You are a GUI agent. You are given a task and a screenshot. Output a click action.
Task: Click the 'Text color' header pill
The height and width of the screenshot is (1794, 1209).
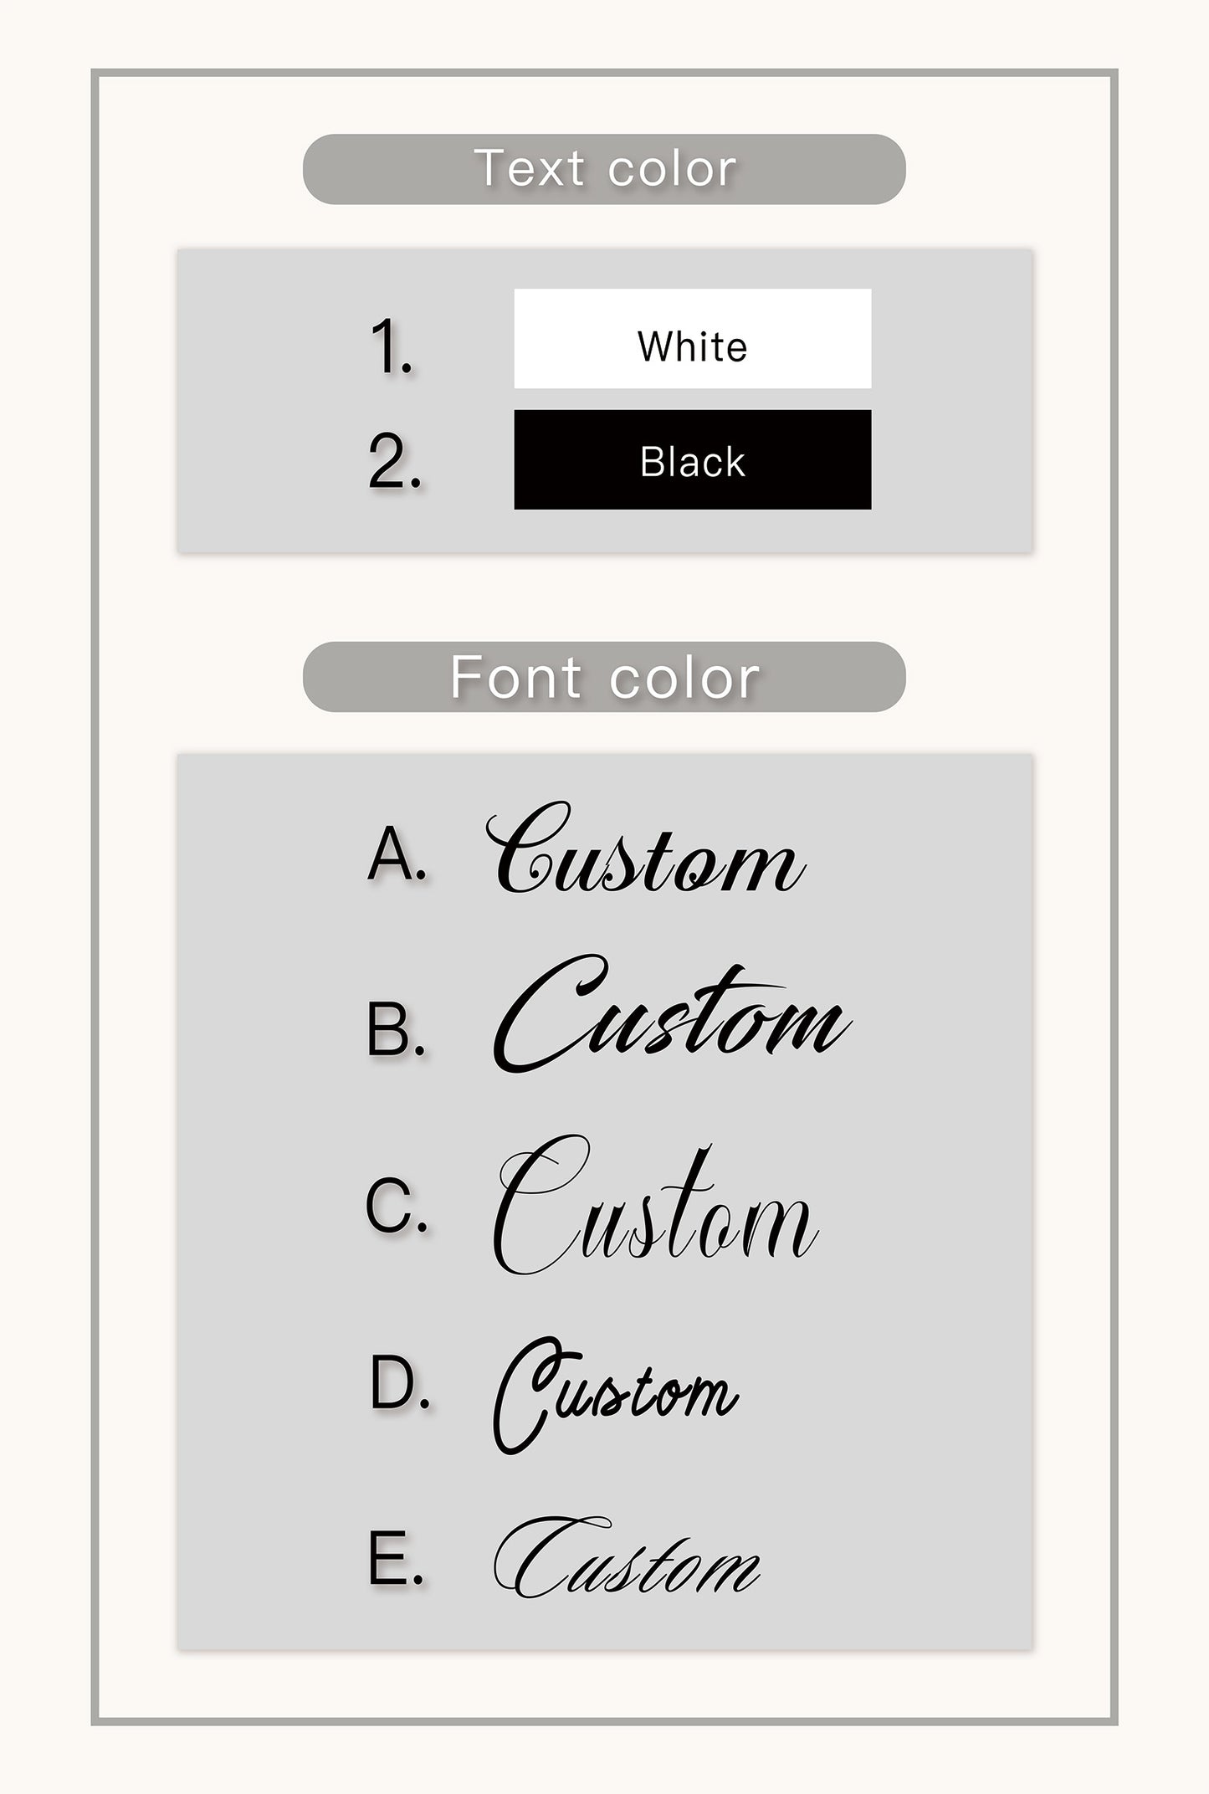pos(604,169)
